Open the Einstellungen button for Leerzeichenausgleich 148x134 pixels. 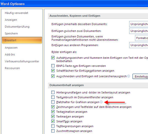click(x=140, y=76)
